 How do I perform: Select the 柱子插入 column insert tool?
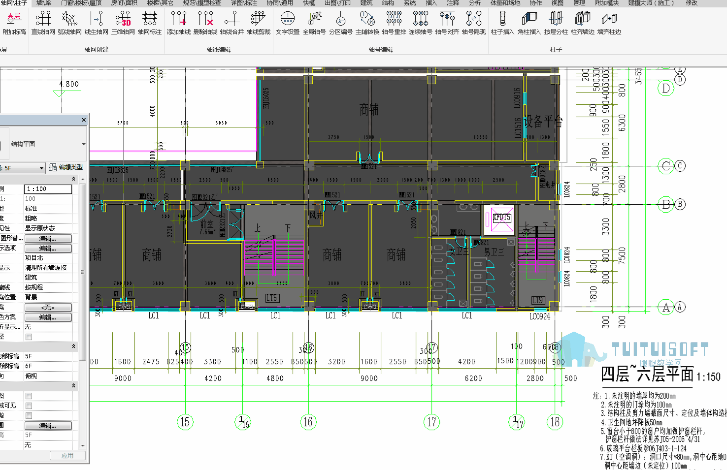pos(502,23)
